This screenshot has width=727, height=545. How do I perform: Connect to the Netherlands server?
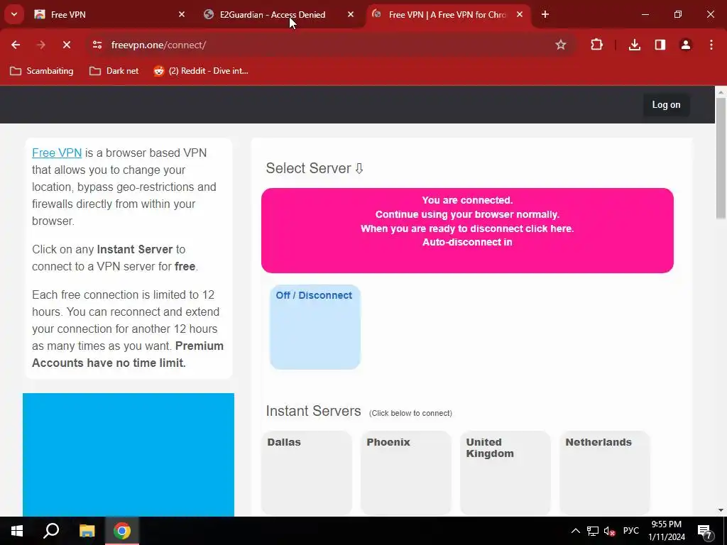click(x=605, y=473)
